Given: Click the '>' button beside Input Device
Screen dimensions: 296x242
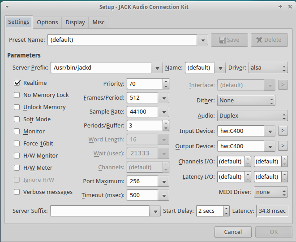Looking at the screenshot, I should (x=283, y=131).
